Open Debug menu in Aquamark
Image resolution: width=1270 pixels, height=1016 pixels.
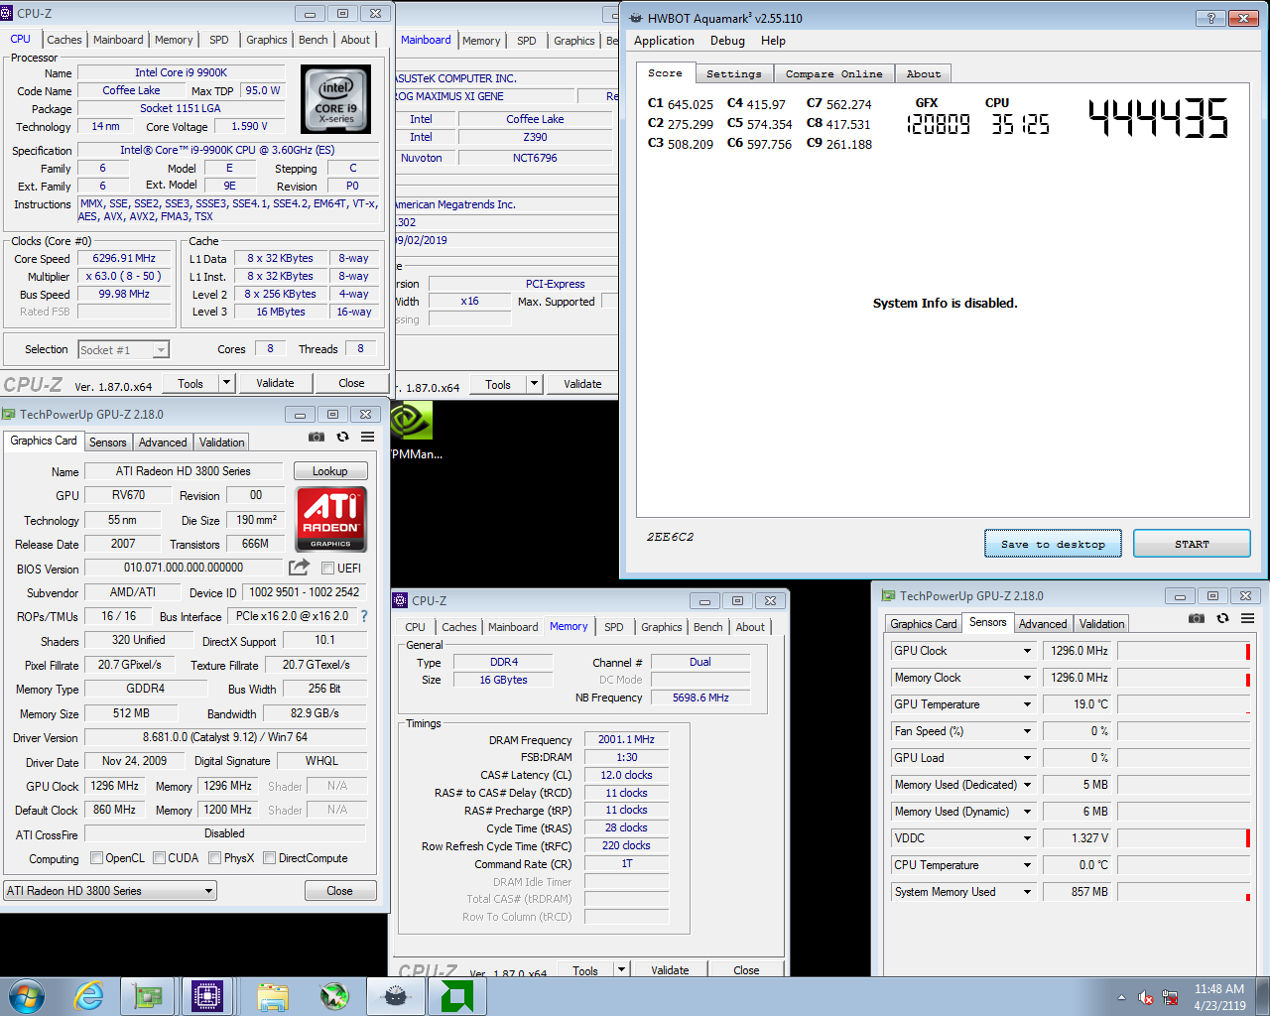pos(727,41)
